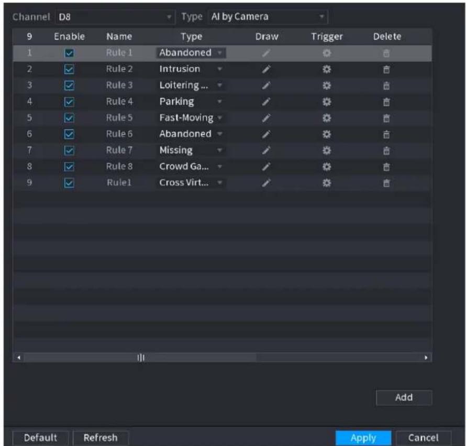This screenshot has height=446, width=466.
Task: Draw line for Cross Virt... rule
Action: 266,183
